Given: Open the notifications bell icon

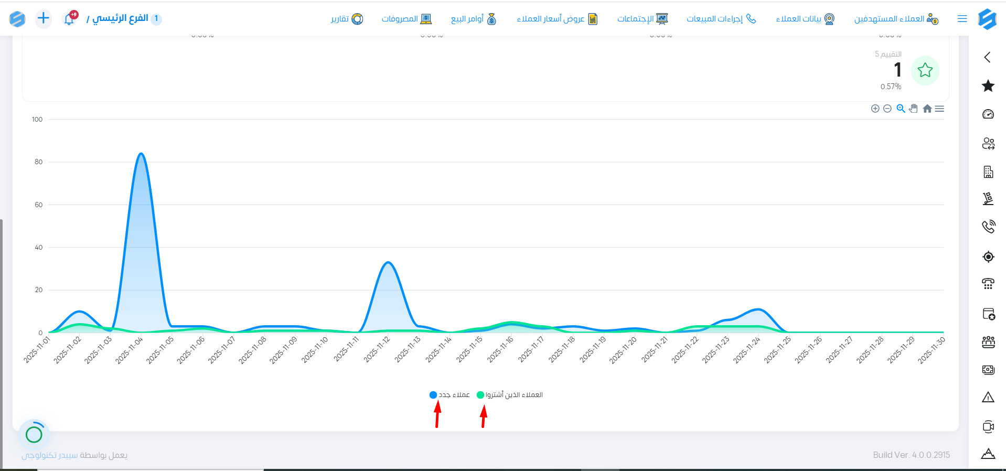Looking at the screenshot, I should 69,19.
